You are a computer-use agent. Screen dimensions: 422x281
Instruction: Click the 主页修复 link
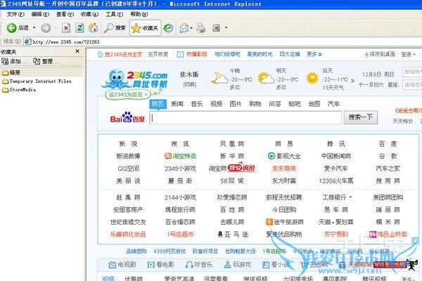[x=158, y=54]
